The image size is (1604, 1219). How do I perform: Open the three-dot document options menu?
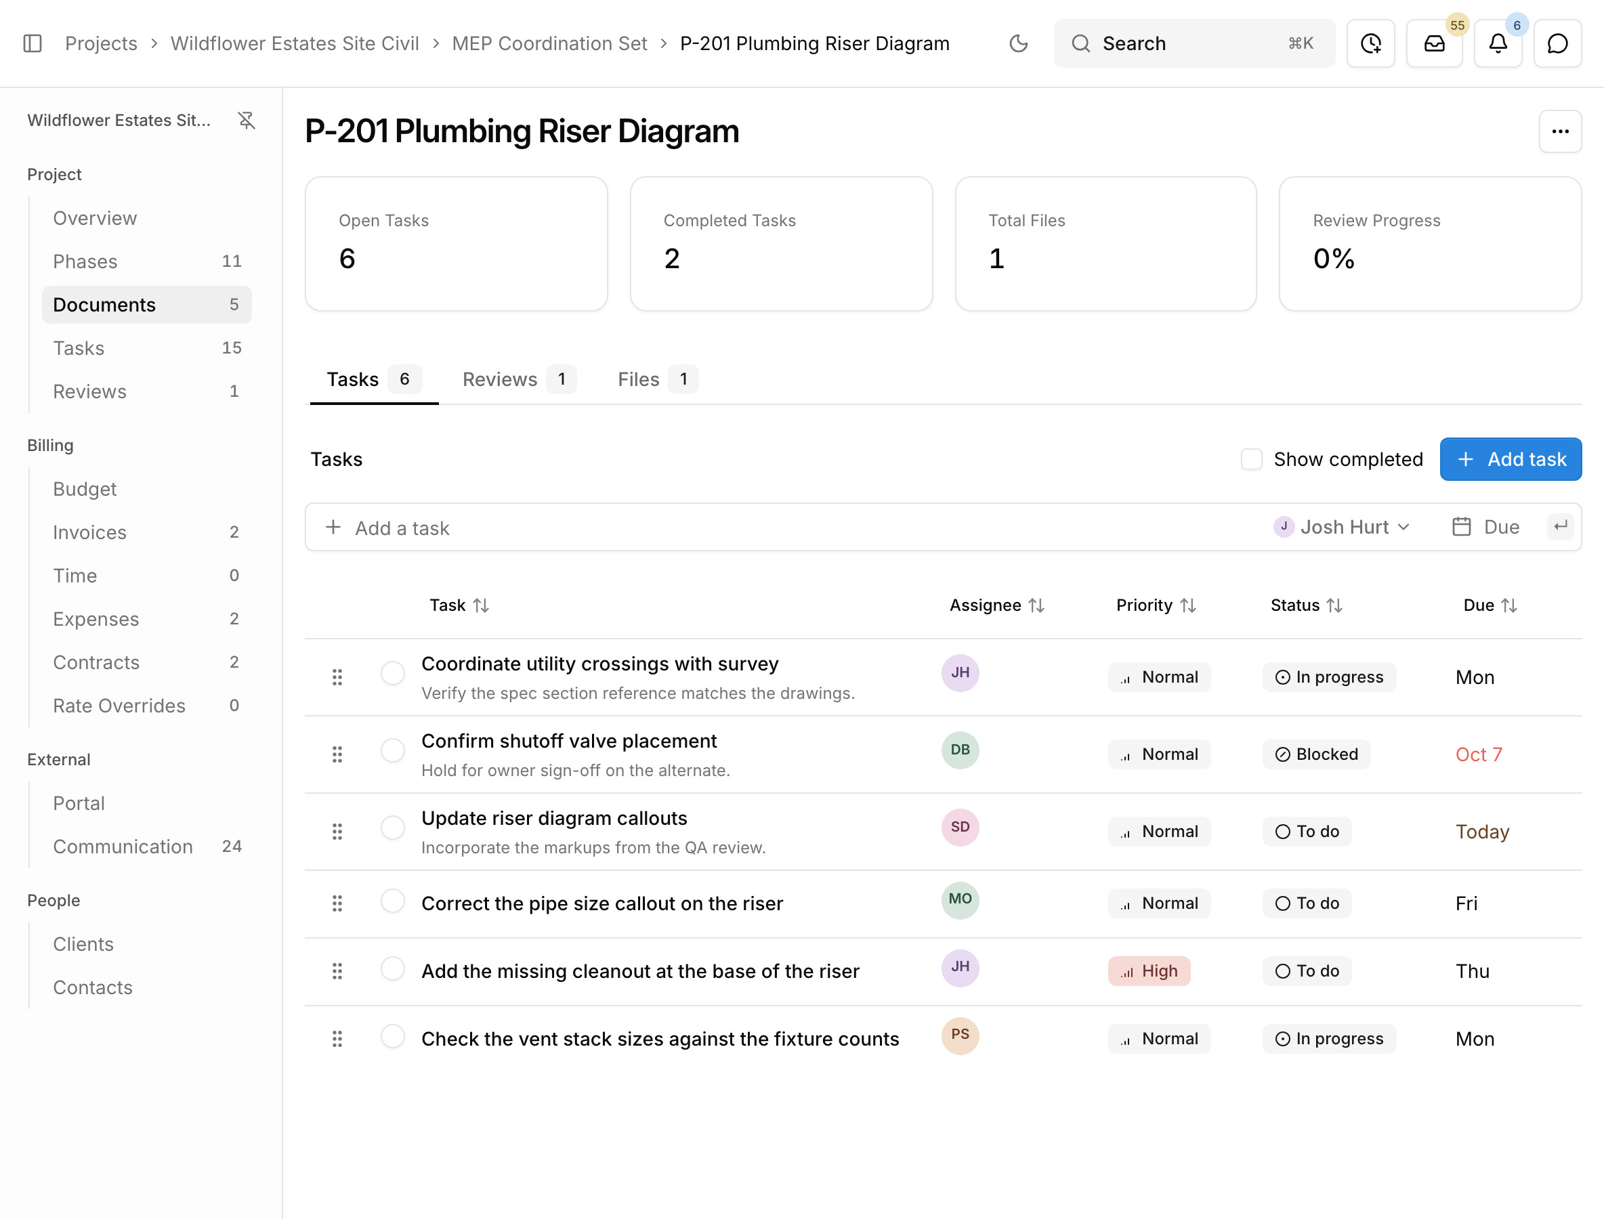[1560, 131]
